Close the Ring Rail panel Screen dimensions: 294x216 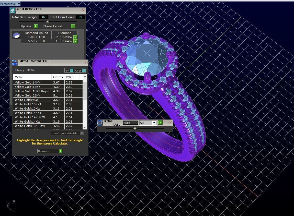(170, 122)
